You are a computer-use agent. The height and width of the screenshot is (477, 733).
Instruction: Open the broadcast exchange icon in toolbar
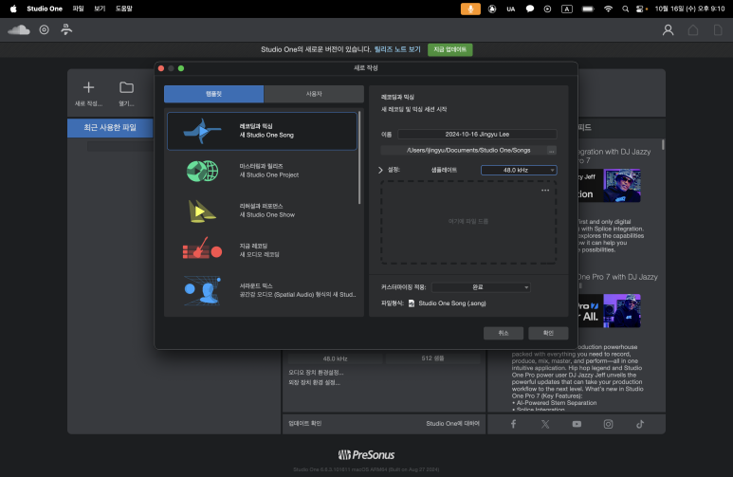point(66,30)
